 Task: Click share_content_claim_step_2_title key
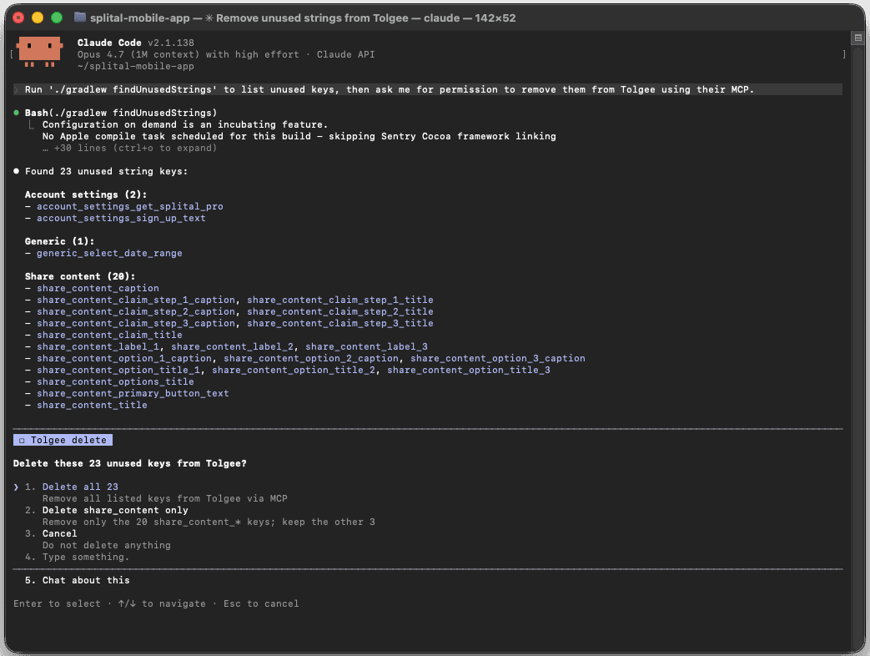pyautogui.click(x=340, y=311)
